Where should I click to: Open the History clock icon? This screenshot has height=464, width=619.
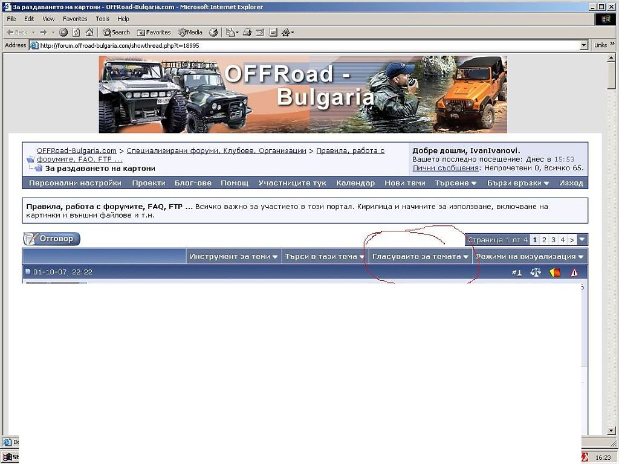click(x=213, y=33)
